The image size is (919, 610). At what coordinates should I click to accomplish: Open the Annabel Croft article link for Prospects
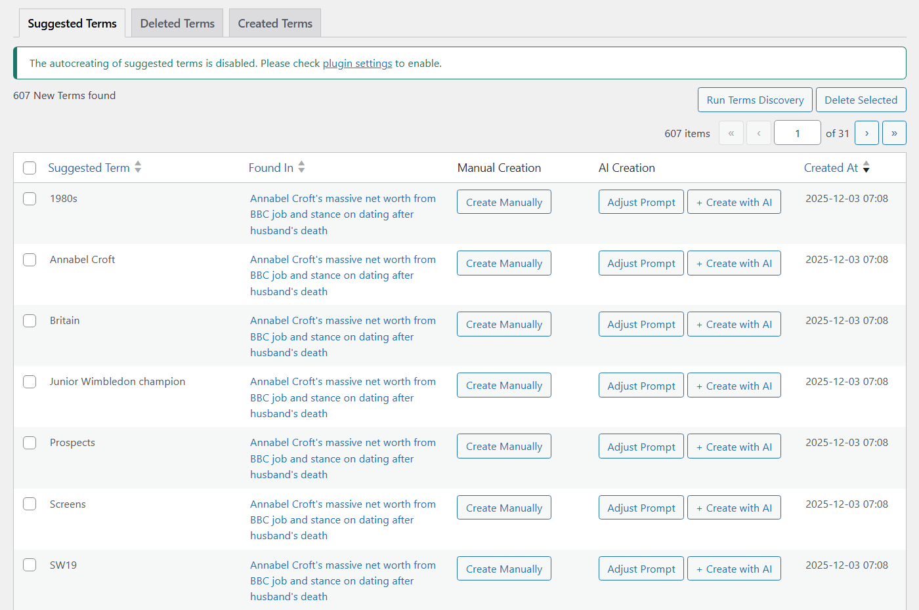(x=343, y=458)
